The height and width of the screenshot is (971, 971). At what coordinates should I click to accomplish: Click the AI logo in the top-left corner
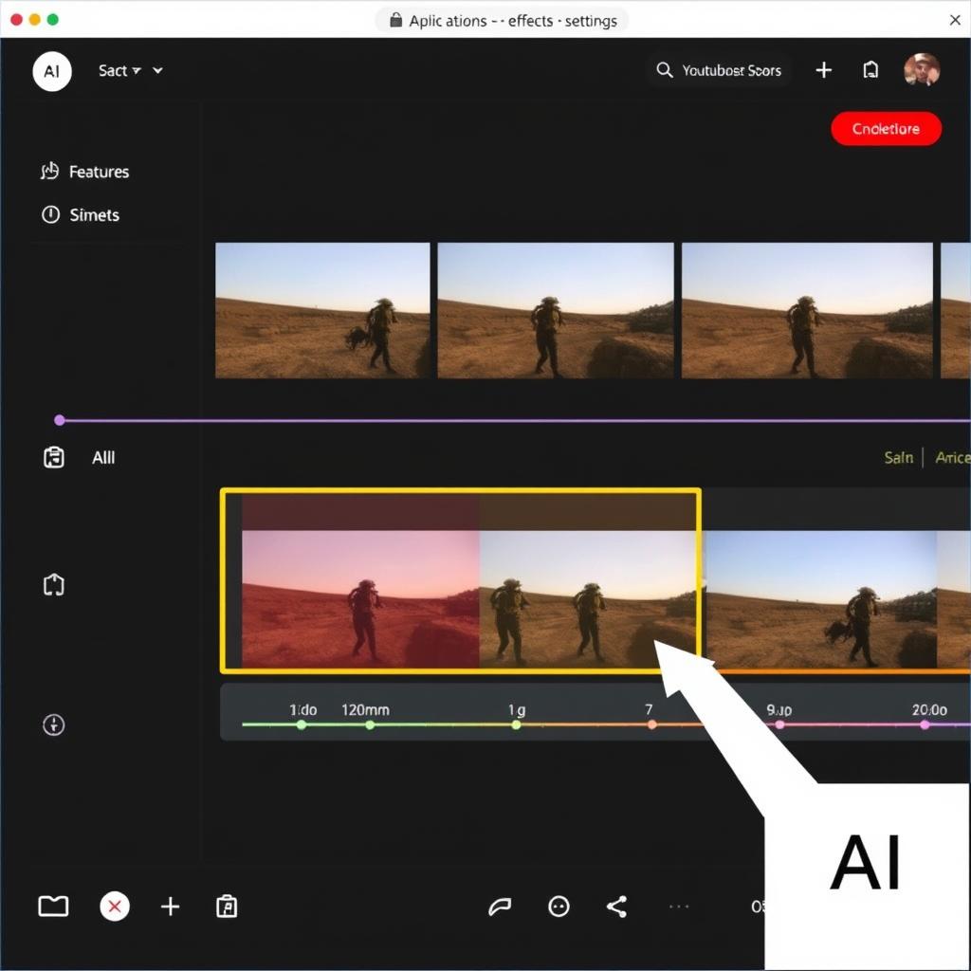[x=52, y=70]
